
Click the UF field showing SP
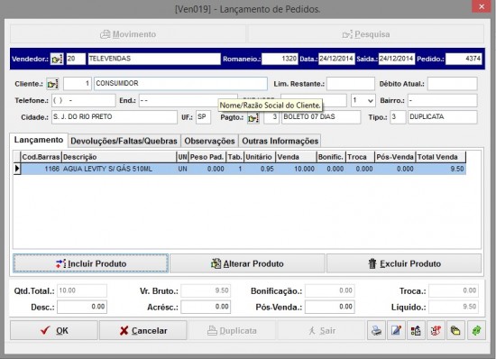coord(203,117)
